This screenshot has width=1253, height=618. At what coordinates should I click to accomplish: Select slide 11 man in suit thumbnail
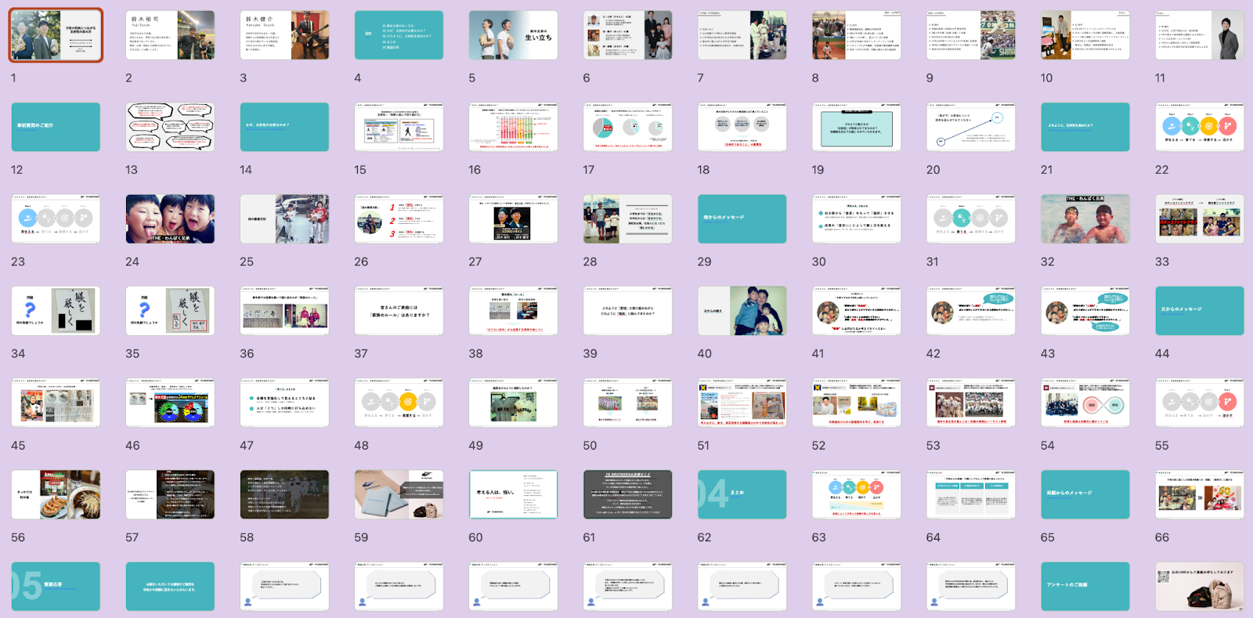pyautogui.click(x=1199, y=35)
